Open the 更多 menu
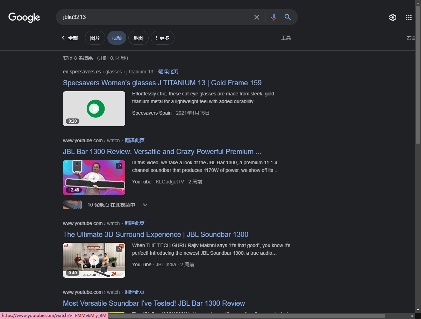421x319 pixels. point(163,38)
